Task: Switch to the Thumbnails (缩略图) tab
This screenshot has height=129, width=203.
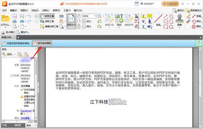Action: click(x=18, y=125)
